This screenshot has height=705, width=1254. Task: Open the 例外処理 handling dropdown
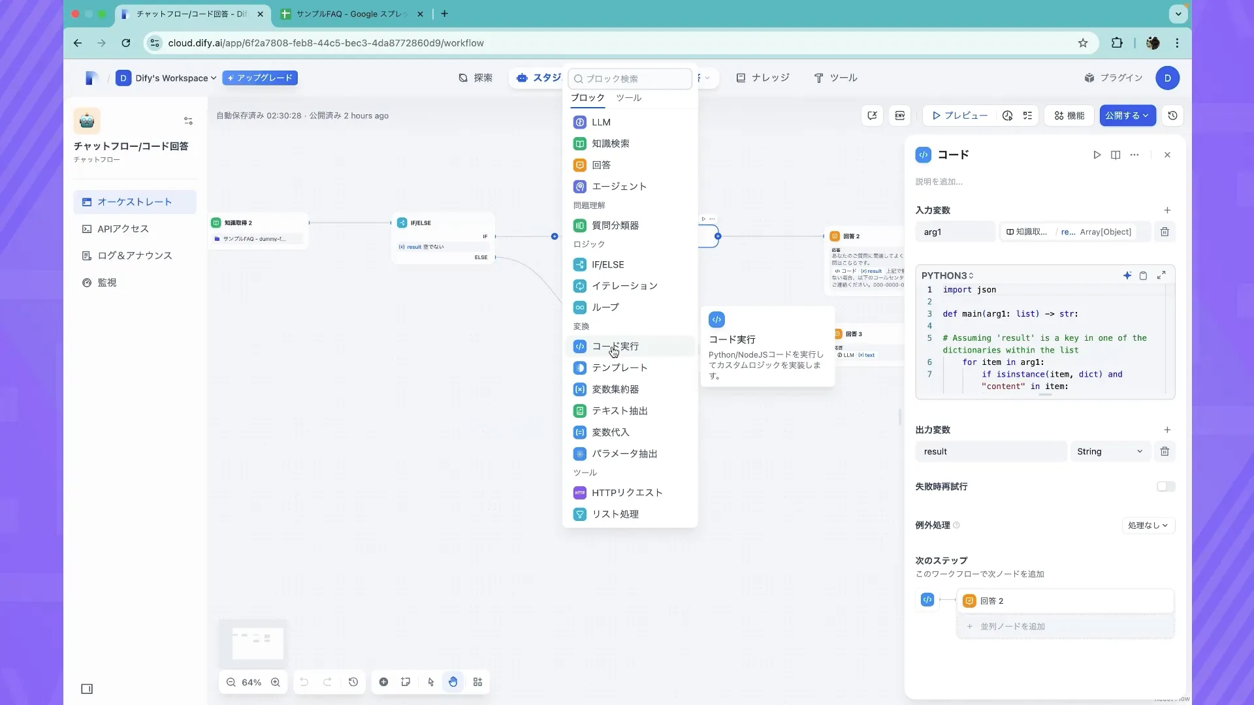(1148, 525)
